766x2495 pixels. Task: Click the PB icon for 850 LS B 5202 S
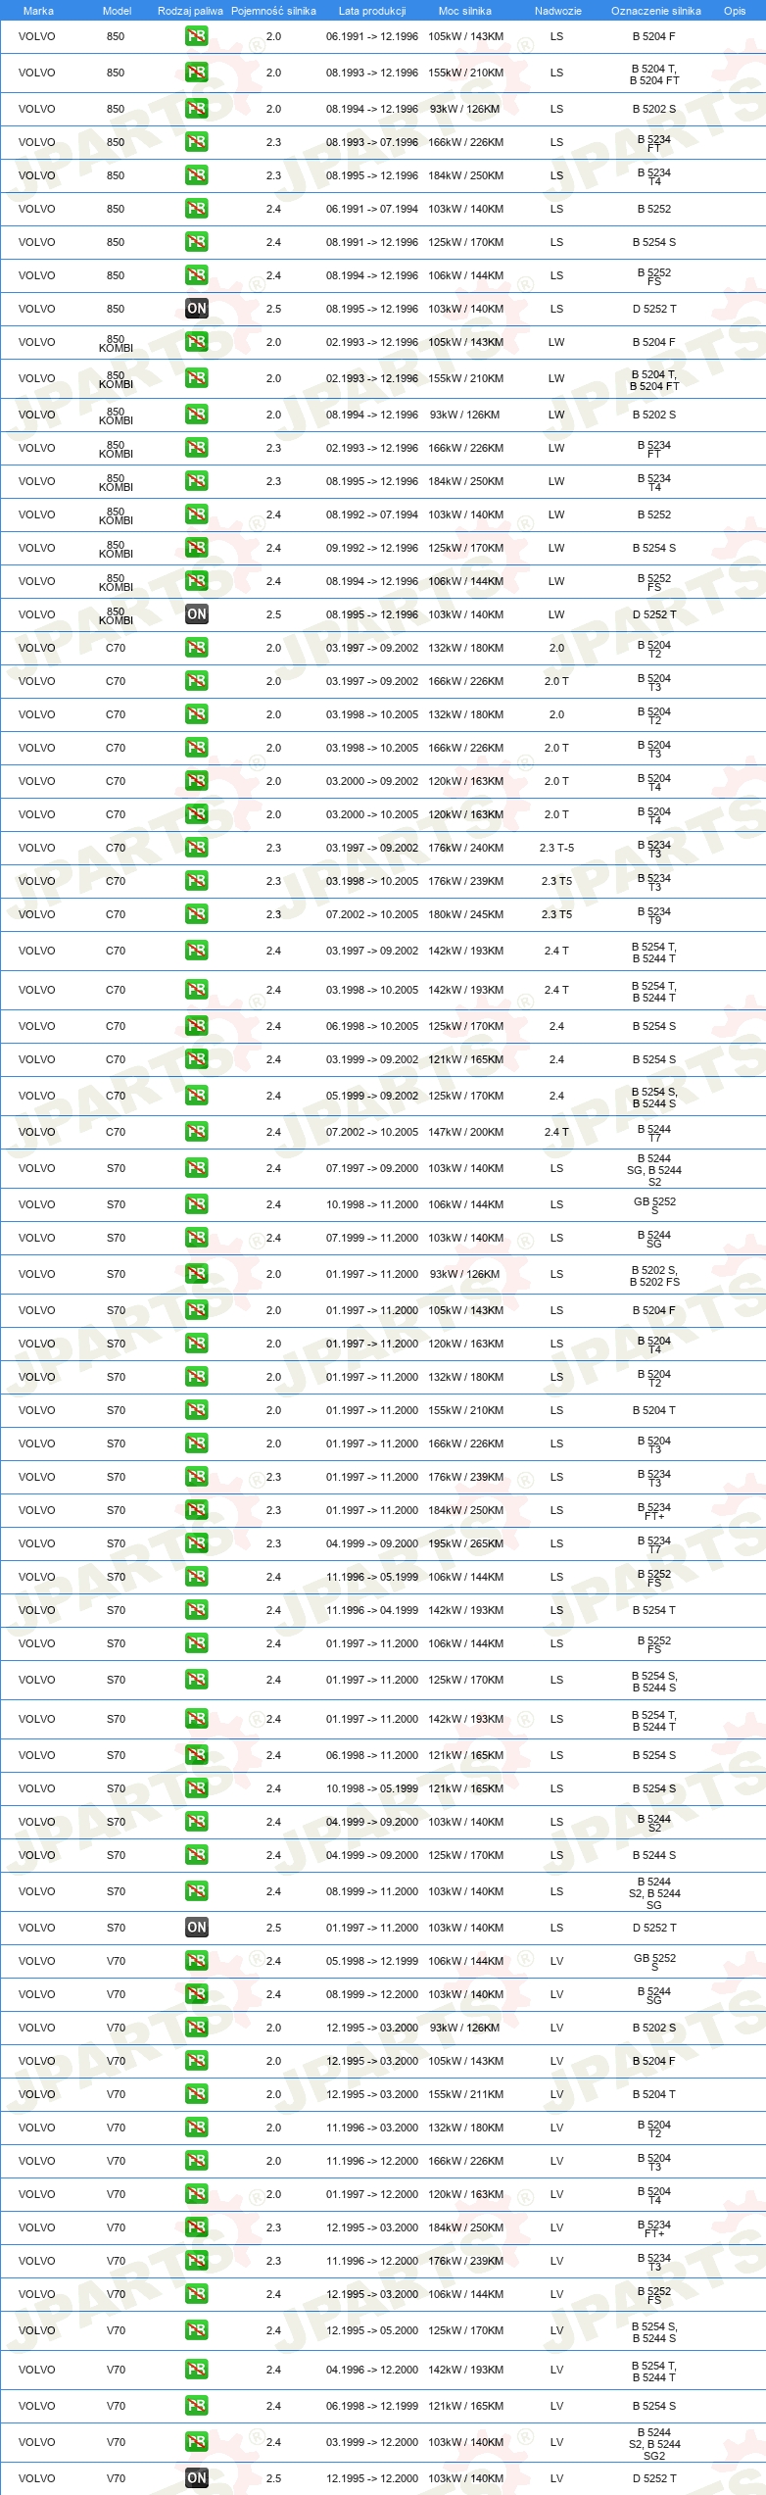pyautogui.click(x=197, y=109)
